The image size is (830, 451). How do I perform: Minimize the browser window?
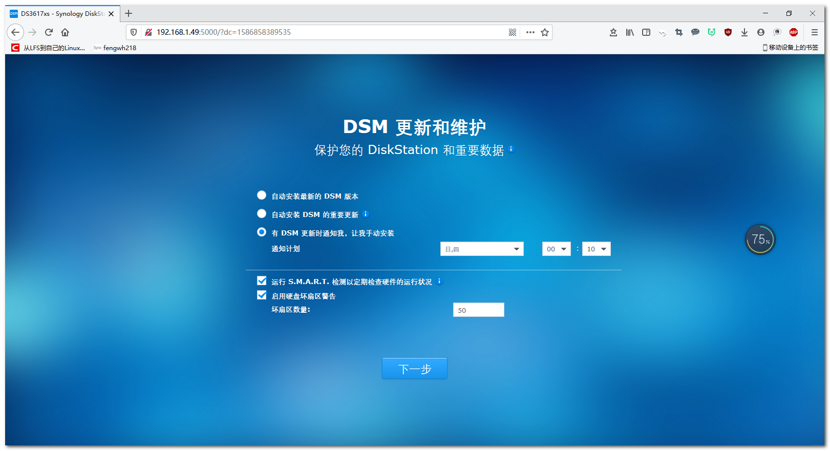[x=765, y=13]
